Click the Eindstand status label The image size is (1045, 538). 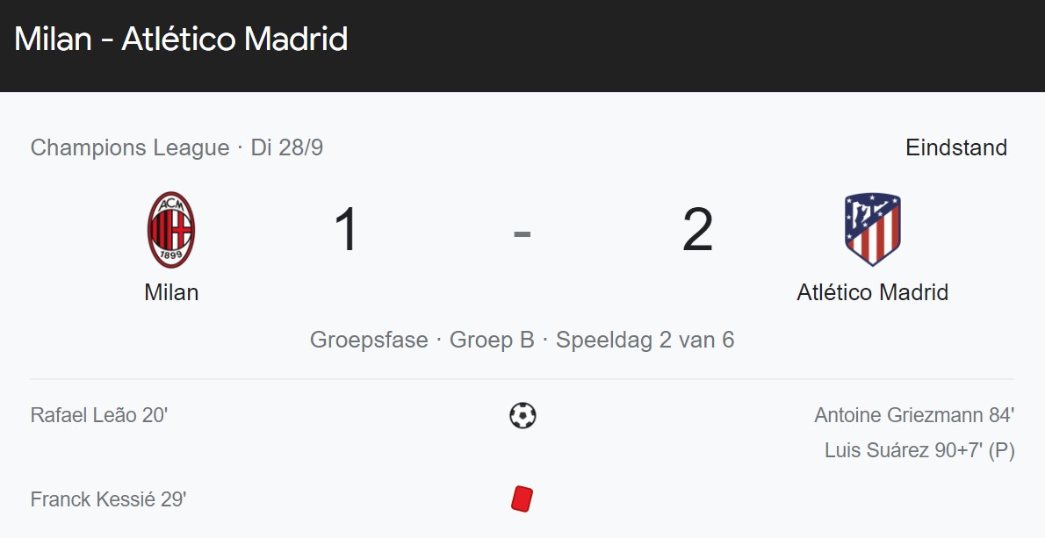coord(956,147)
